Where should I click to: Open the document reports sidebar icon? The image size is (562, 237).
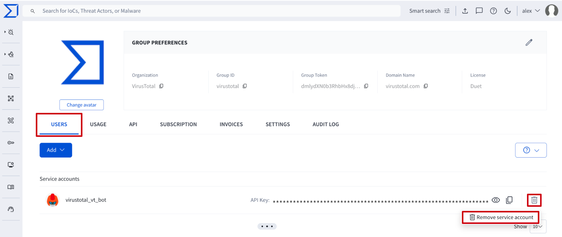click(x=11, y=77)
